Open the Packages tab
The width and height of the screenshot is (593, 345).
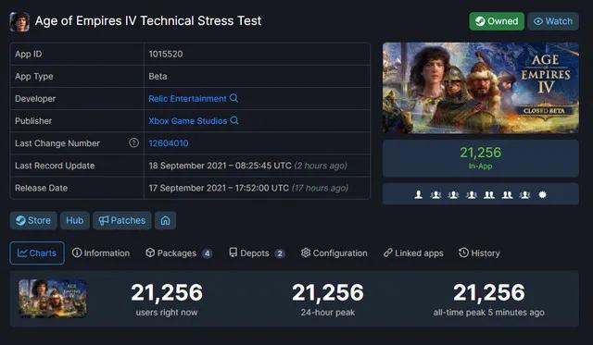click(179, 253)
